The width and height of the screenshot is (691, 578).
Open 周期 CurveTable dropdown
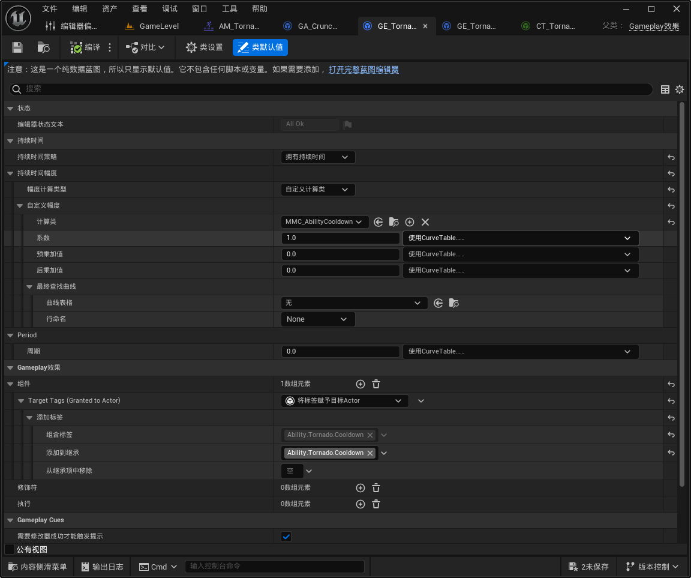(x=521, y=352)
